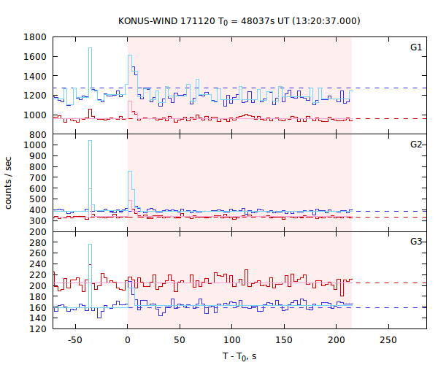438x365 pixels.
Task: Click the 150 x-axis tick label
Action: (x=284, y=340)
